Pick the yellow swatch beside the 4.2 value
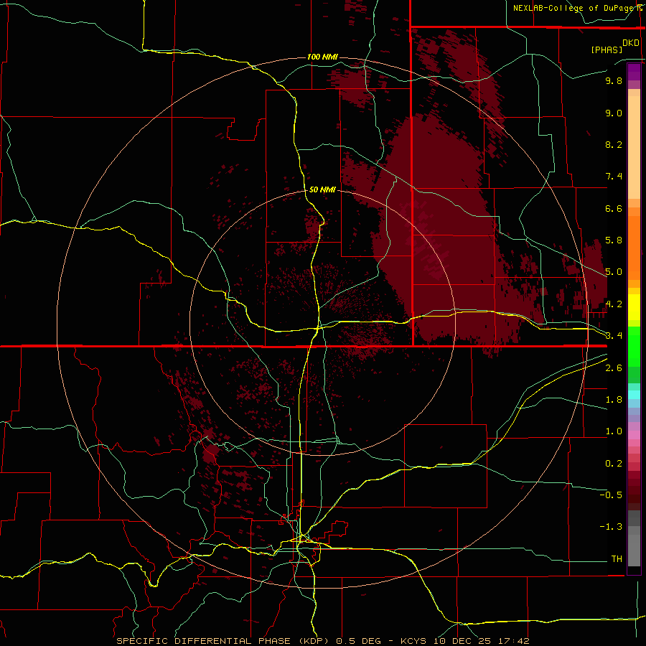 pyautogui.click(x=634, y=307)
